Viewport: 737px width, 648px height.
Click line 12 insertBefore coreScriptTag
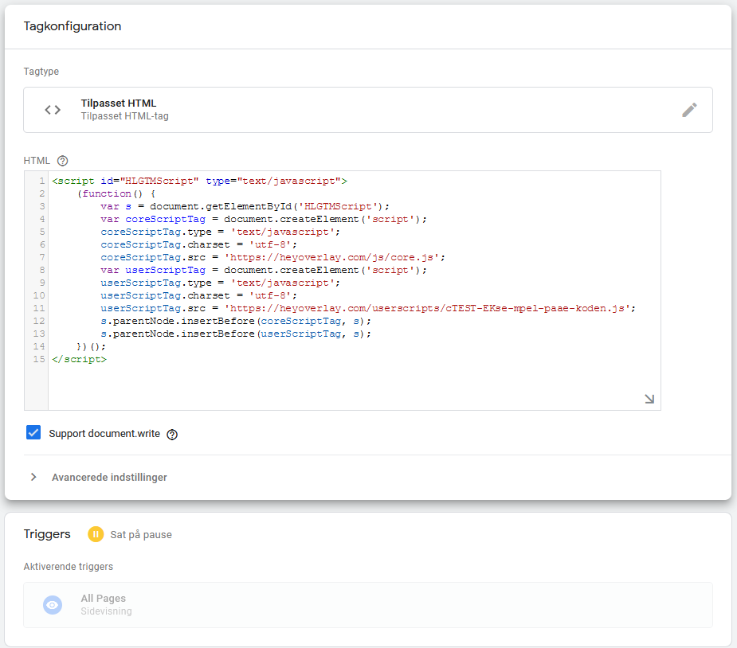click(x=236, y=321)
